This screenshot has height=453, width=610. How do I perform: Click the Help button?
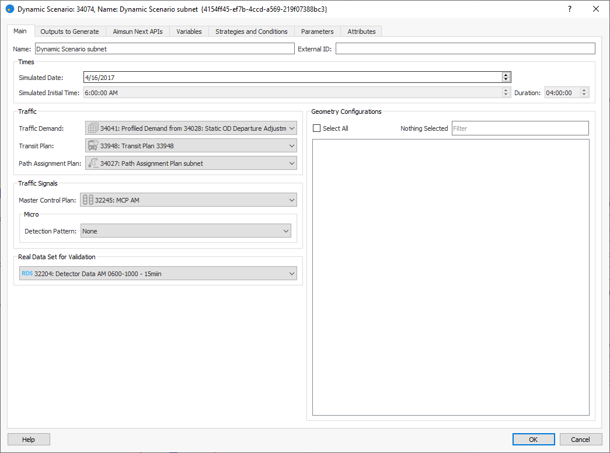[29, 440]
